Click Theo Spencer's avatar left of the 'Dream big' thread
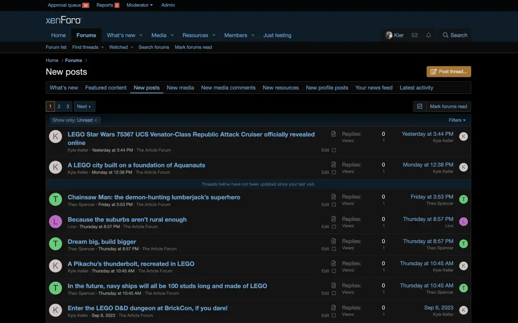 point(55,244)
